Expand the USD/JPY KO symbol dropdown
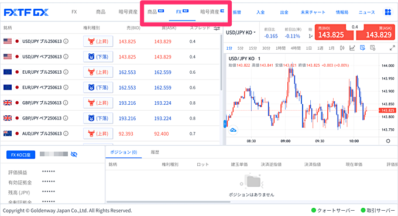The height and width of the screenshot is (216, 398). [x=241, y=33]
